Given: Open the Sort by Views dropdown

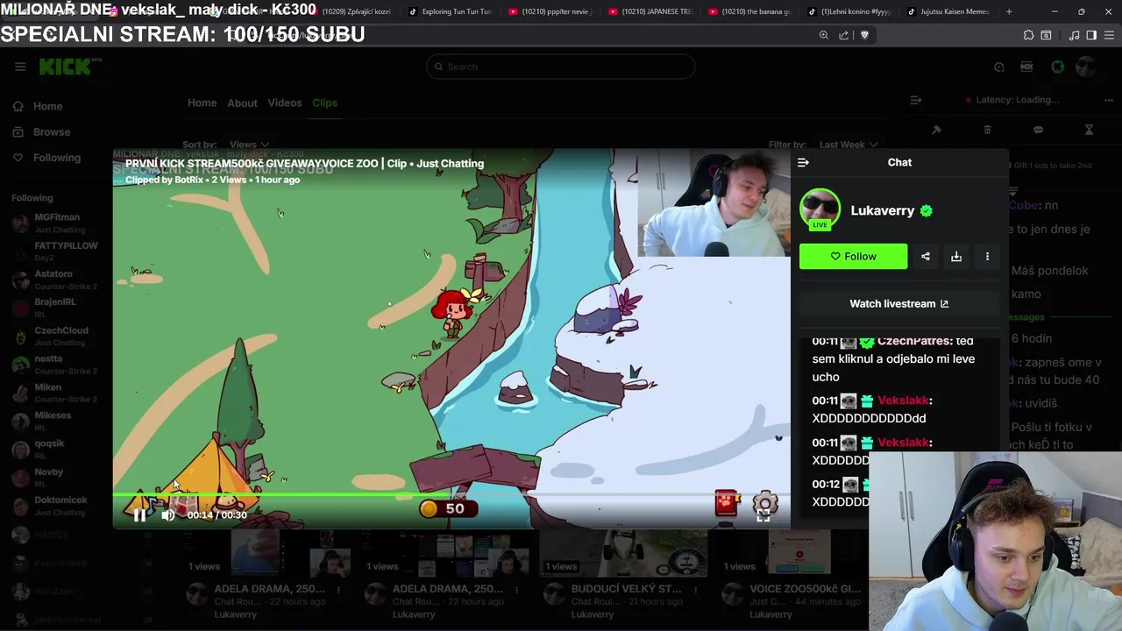Looking at the screenshot, I should (248, 145).
